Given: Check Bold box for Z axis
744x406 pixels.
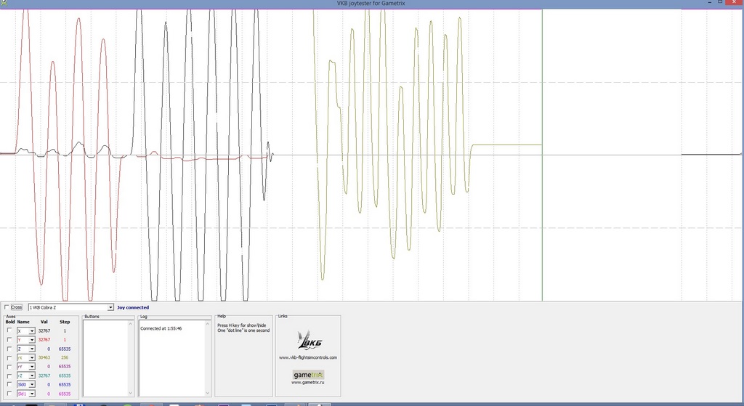Looking at the screenshot, I should (9, 349).
